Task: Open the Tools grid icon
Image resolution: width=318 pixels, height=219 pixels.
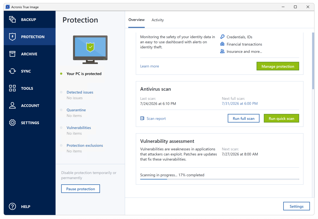Action: coord(12,88)
